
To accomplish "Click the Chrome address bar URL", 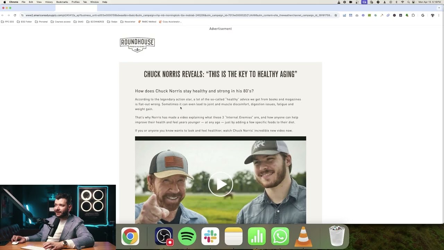I will pyautogui.click(x=179, y=15).
